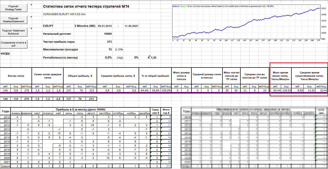Select the file name cell CORIANDER EURJPY M5 0.02.htm

coord(64,14)
